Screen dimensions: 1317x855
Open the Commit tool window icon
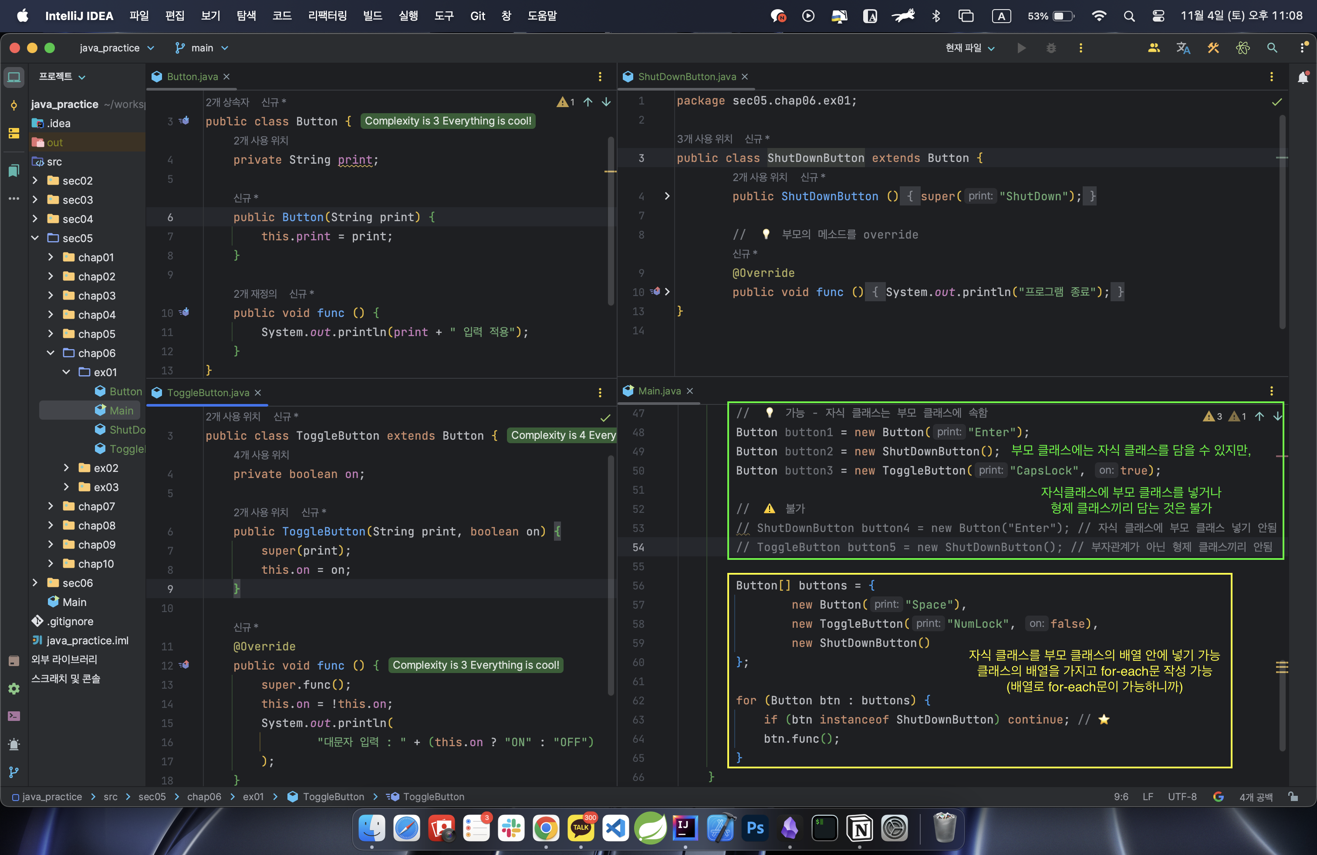[x=14, y=105]
